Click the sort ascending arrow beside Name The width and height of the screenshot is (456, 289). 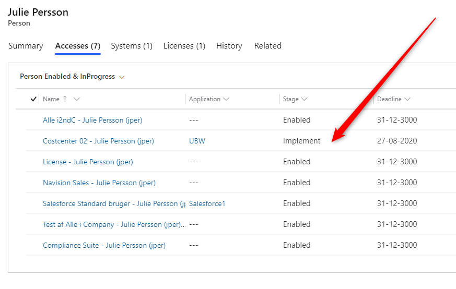click(x=65, y=99)
